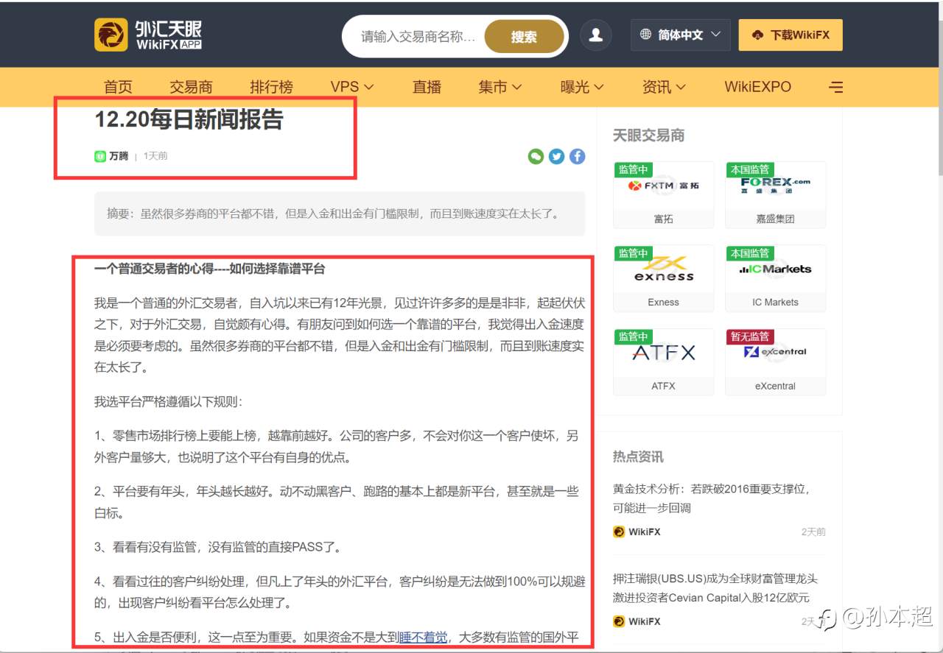Open the eXcentral broker card
Viewport: 943px width, 653px height.
pos(775,361)
